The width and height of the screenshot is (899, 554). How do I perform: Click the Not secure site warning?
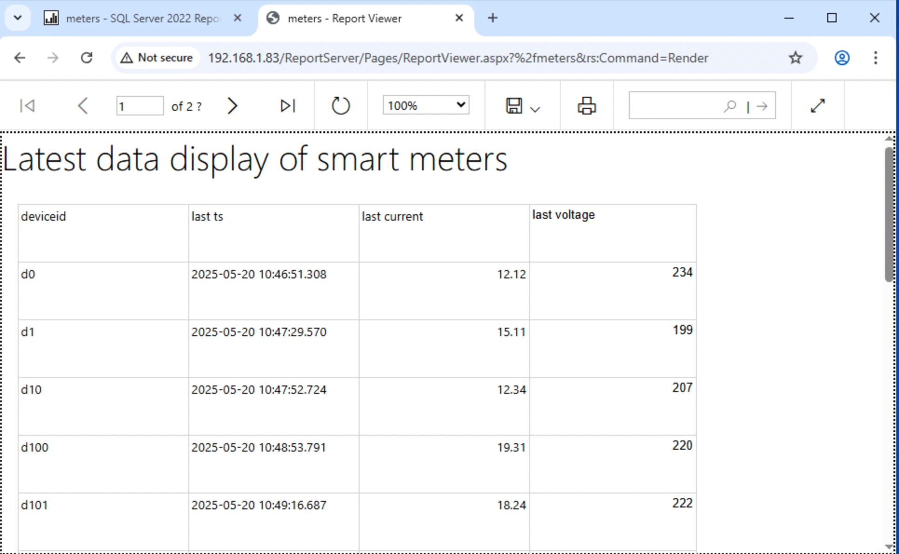[x=157, y=58]
